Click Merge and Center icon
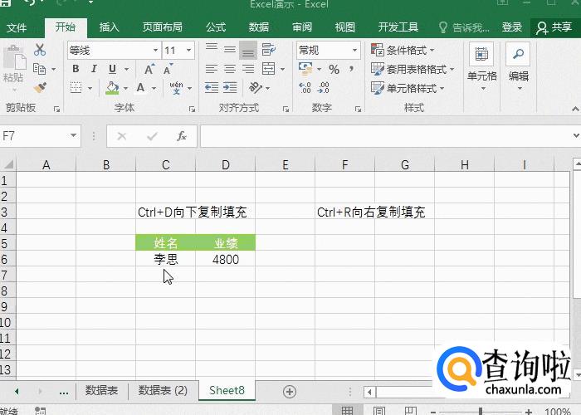The width and height of the screenshot is (581, 415). pos(268,69)
